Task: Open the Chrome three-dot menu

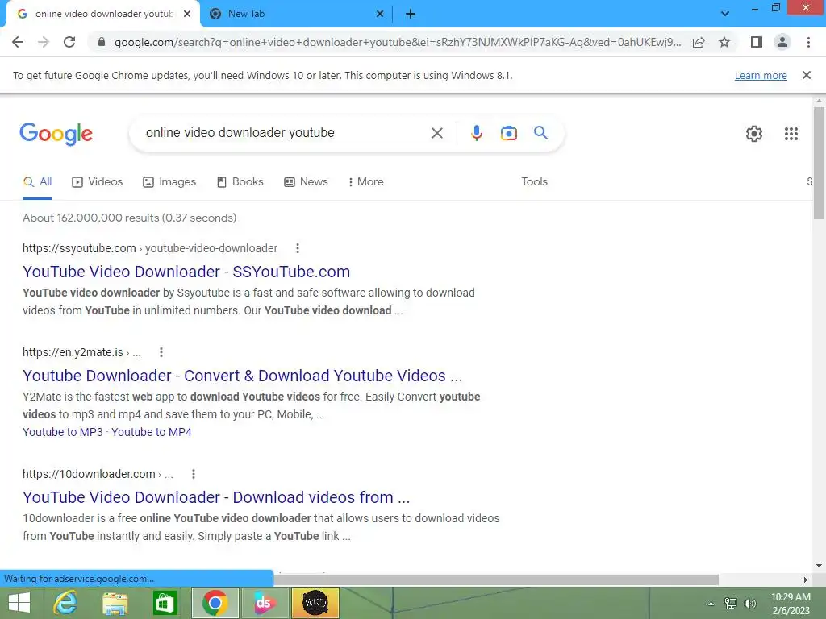Action: (808, 42)
